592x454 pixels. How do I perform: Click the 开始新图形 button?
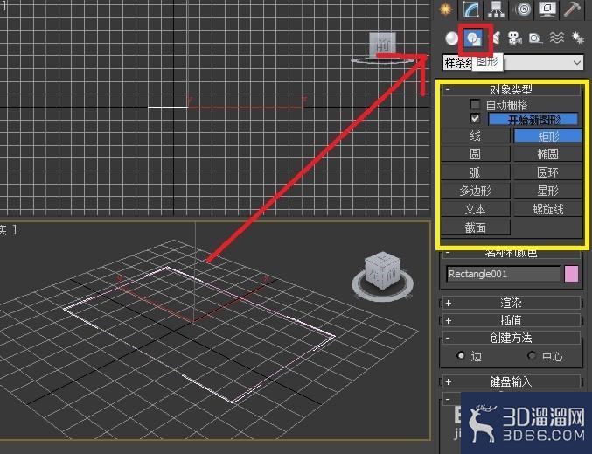click(x=533, y=120)
